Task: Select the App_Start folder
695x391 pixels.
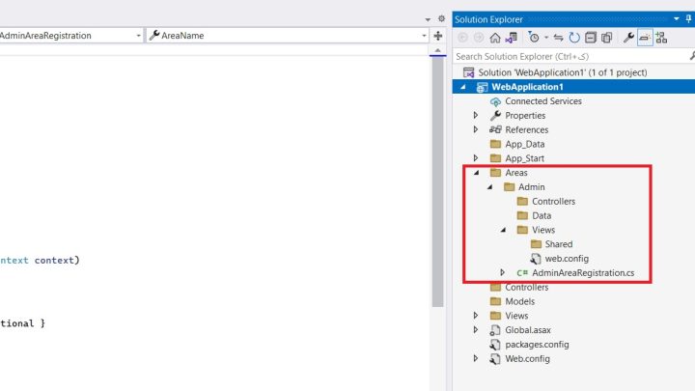Action: tap(525, 158)
